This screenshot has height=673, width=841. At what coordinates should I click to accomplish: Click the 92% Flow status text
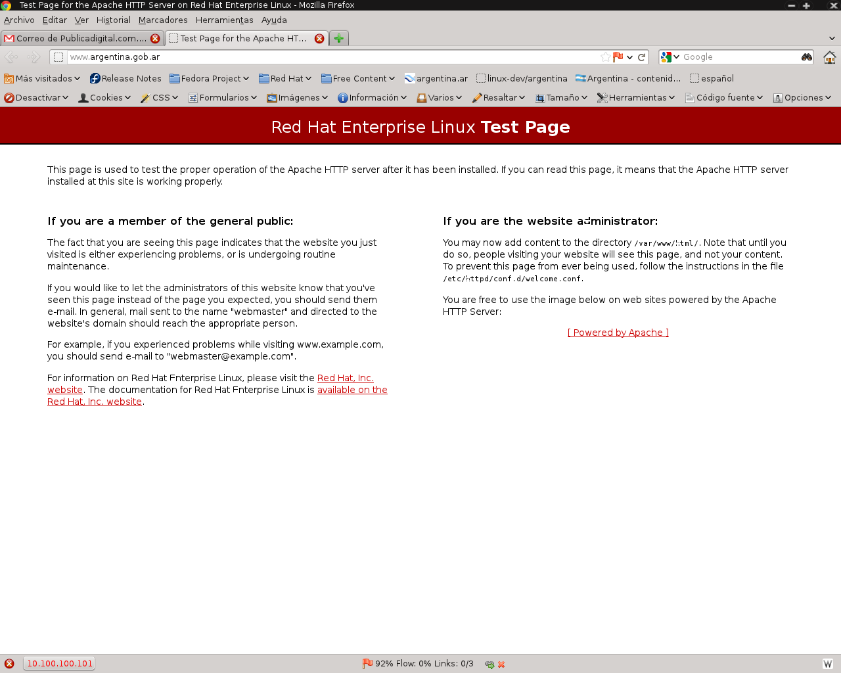pyautogui.click(x=424, y=664)
